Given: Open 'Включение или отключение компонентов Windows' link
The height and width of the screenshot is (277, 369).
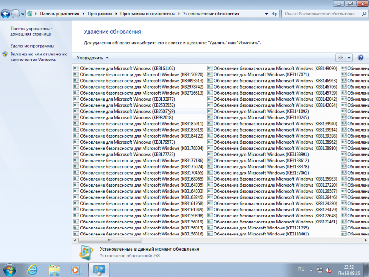Looking at the screenshot, I should 39,57.
